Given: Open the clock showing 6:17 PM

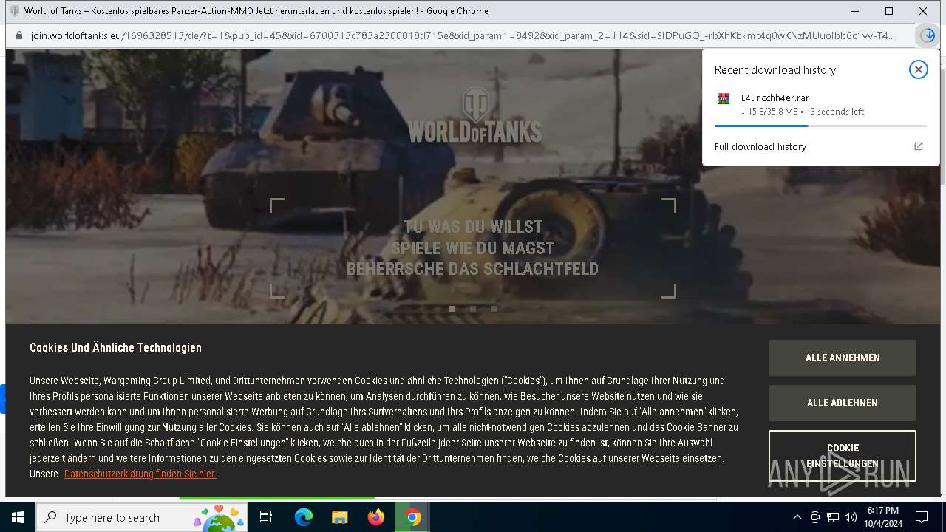Looking at the screenshot, I should click(x=883, y=517).
